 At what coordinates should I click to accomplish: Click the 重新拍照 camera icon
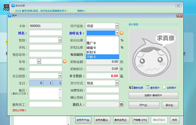click(x=131, y=87)
